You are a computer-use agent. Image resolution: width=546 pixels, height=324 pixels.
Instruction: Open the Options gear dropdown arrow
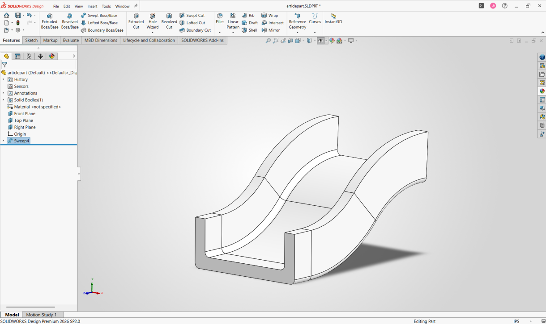[23, 30]
